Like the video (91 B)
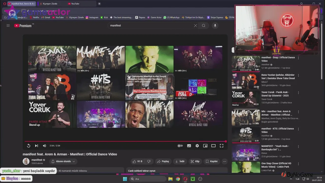Screen dimensions: 325x183 point(137,161)
